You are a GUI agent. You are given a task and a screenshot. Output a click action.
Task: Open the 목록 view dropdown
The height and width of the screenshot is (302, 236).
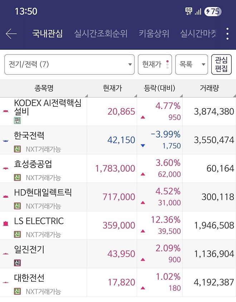coord(192,64)
